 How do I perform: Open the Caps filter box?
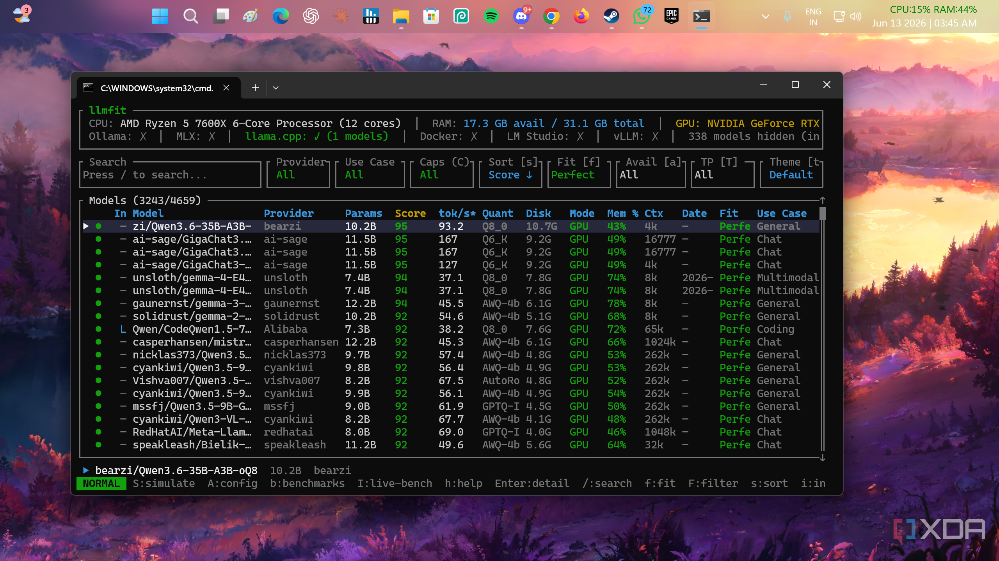pyautogui.click(x=442, y=175)
